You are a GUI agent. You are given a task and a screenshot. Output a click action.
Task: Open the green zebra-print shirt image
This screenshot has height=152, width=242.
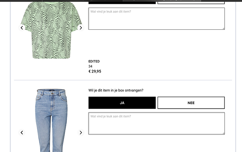[51, 30]
